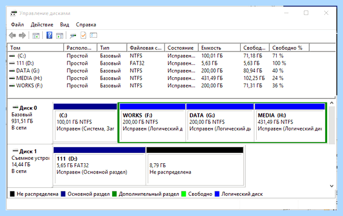Viewport: 343px width, 216px height.
Task: Click the 100,01 ГБ capacity cell
Action: click(212, 56)
